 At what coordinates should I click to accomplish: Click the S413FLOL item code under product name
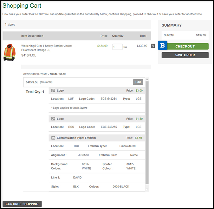pyautogui.click(x=29, y=56)
